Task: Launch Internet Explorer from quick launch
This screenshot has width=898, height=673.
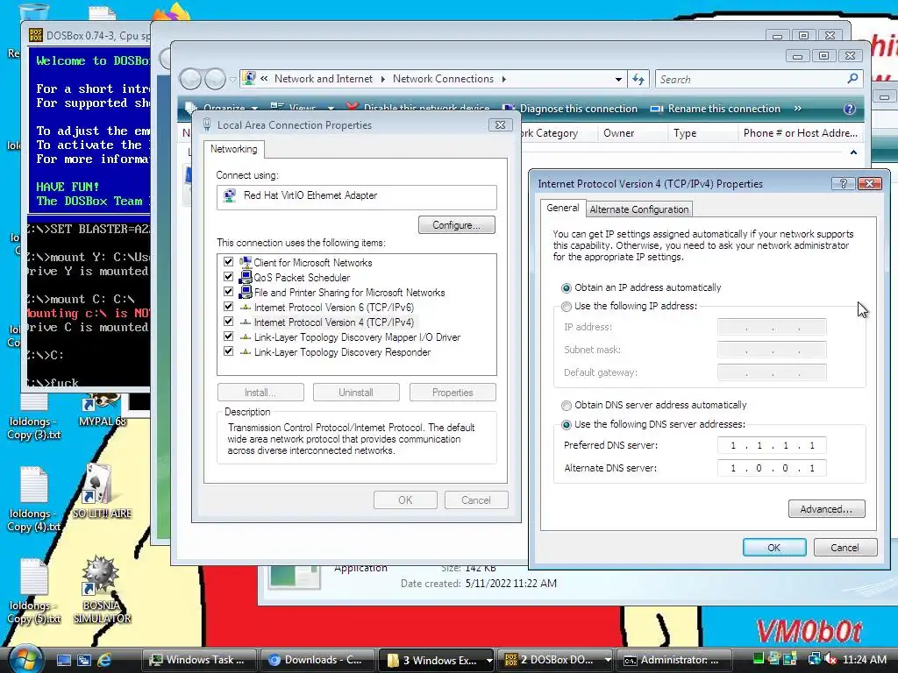Action: (104, 660)
